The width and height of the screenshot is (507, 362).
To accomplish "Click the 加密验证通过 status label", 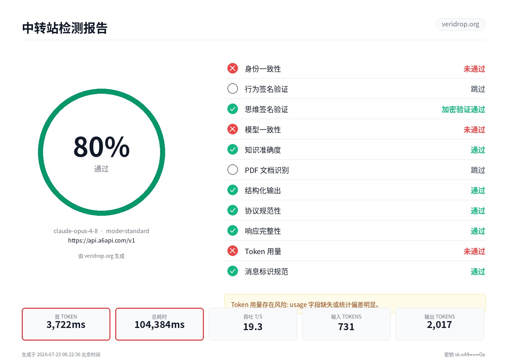I will point(463,109).
